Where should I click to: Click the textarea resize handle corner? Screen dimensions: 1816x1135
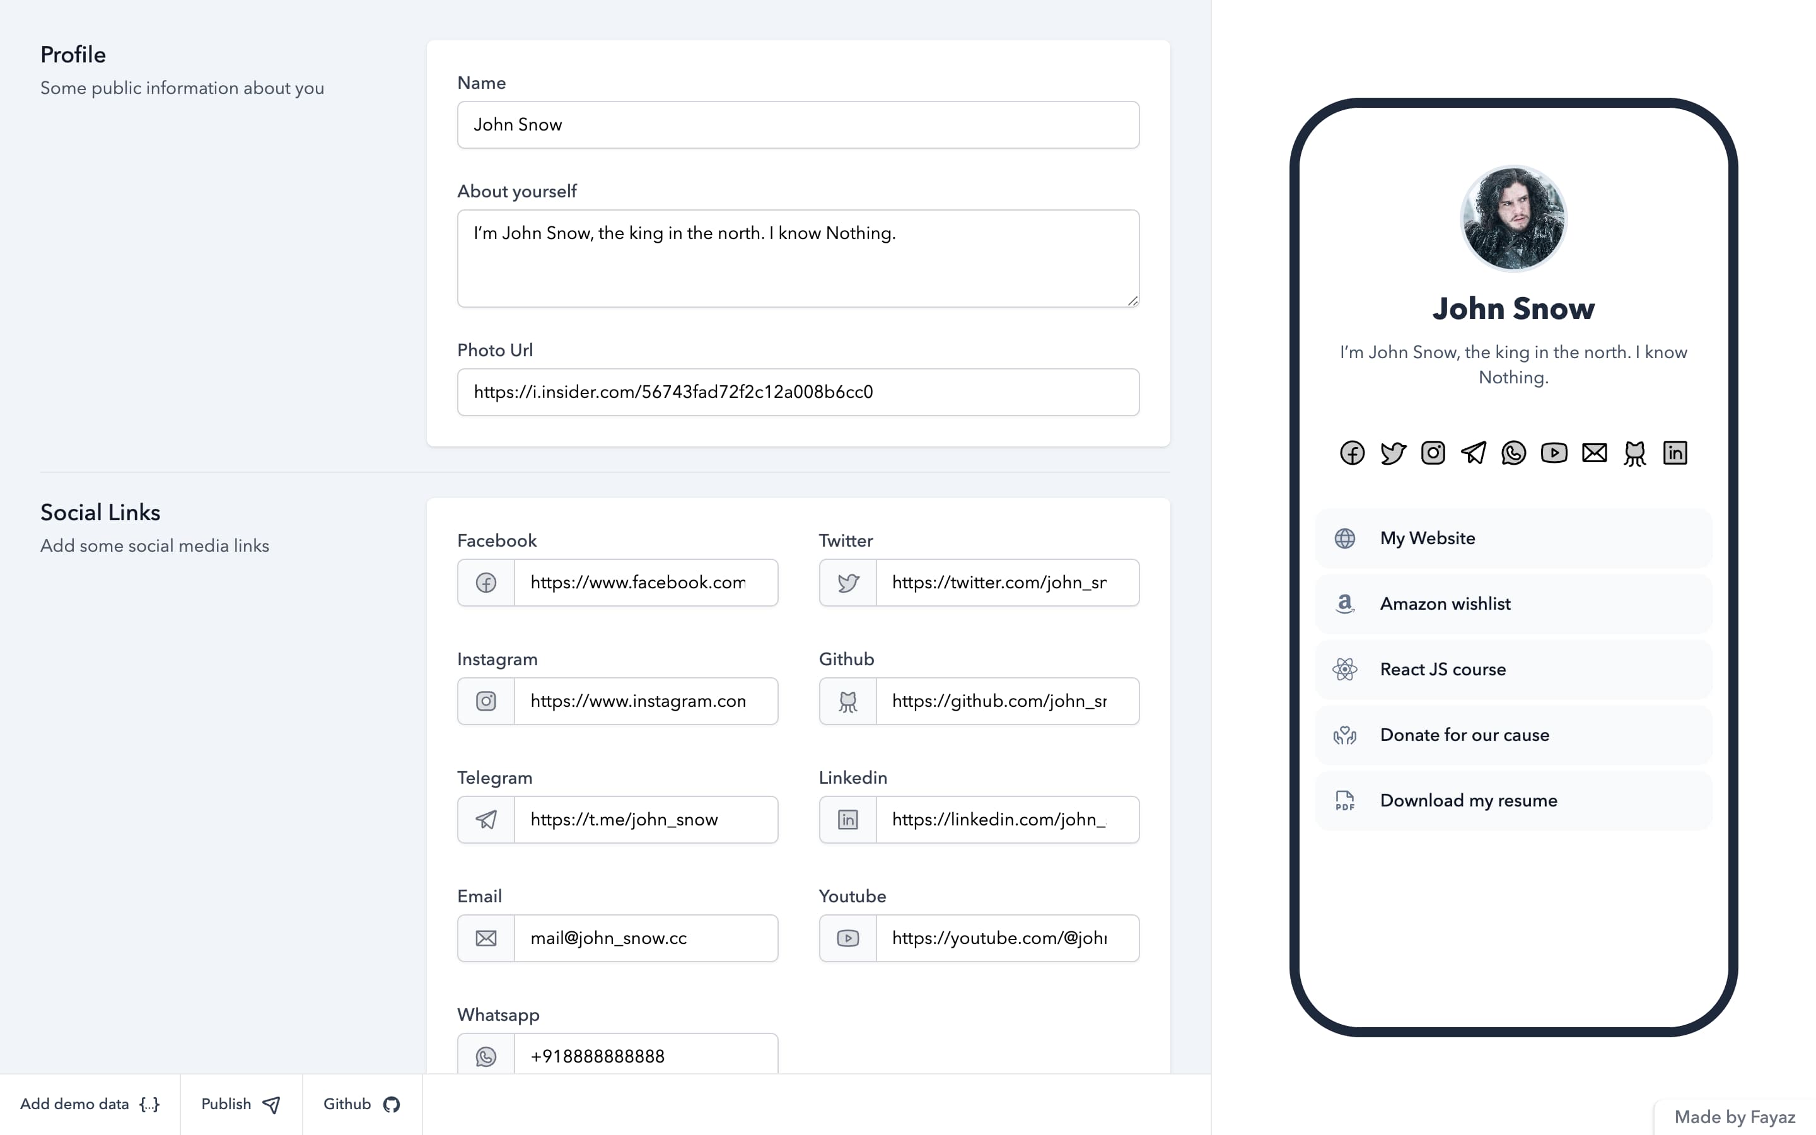coord(1132,300)
